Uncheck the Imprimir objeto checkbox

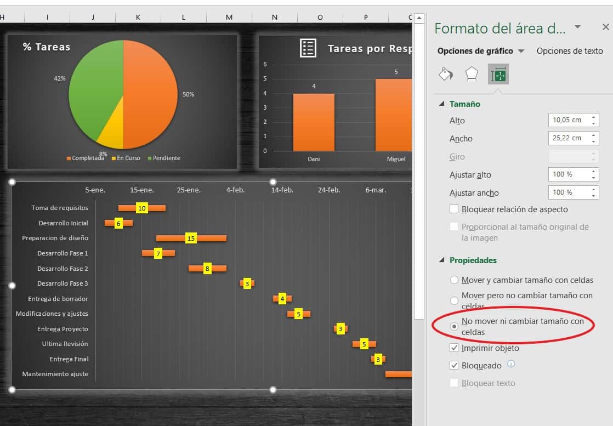(x=454, y=348)
